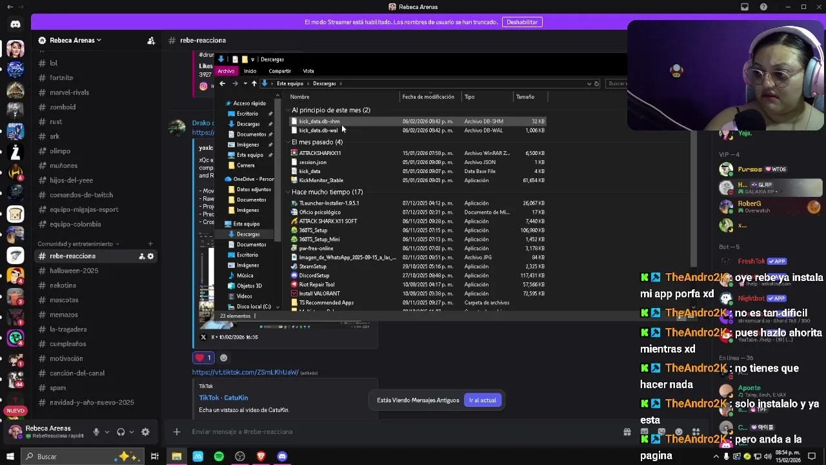Open the halloween-2025 channel
Screen dimensions: 826x465
pyautogui.click(x=74, y=271)
